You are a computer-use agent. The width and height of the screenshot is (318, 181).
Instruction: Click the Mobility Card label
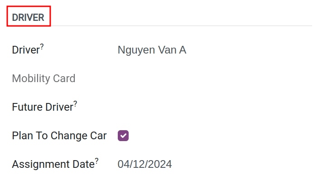pos(43,78)
